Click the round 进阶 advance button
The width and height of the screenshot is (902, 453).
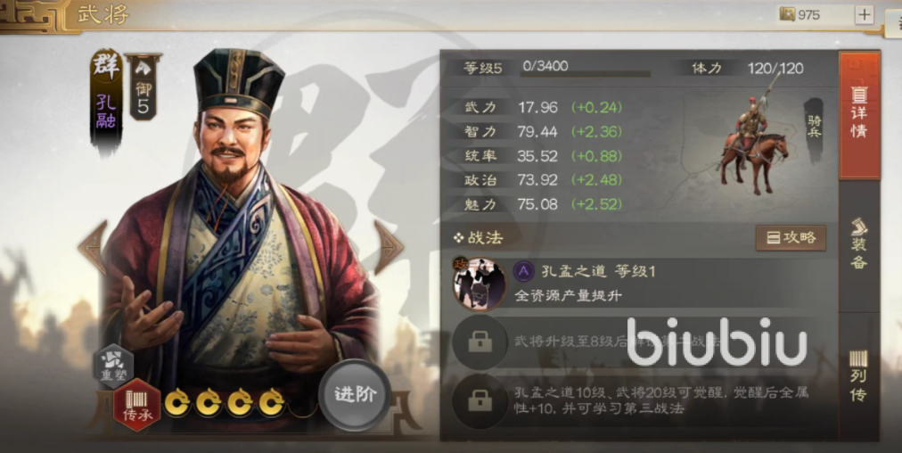[x=355, y=395]
